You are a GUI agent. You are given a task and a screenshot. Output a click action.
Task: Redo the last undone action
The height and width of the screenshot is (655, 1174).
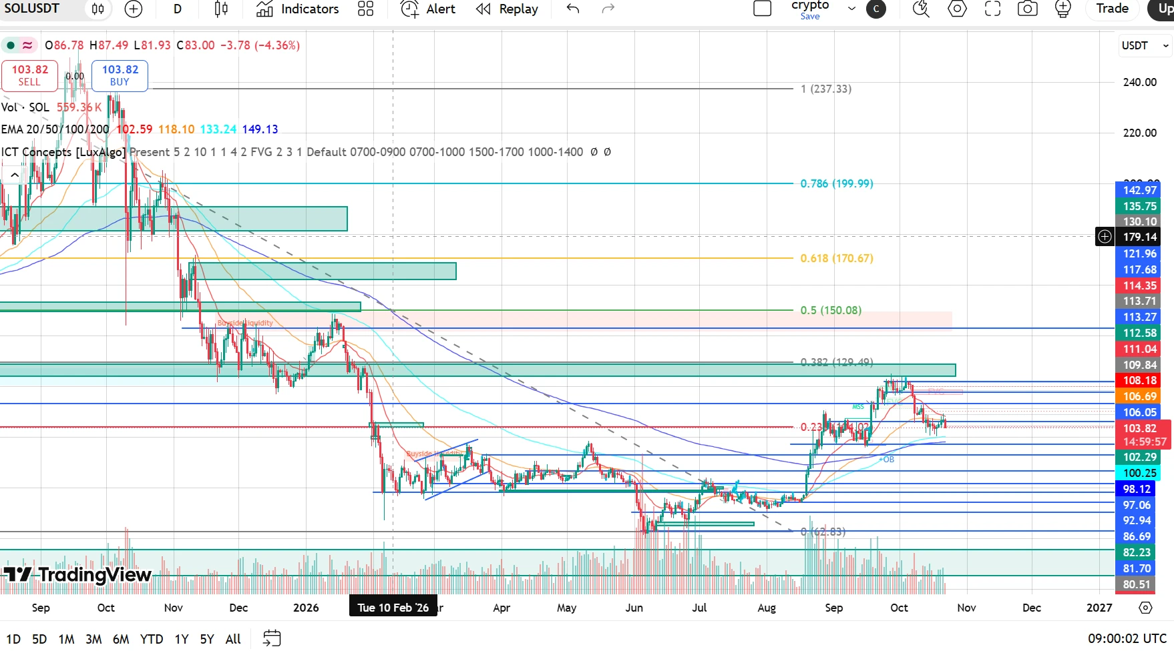608,9
